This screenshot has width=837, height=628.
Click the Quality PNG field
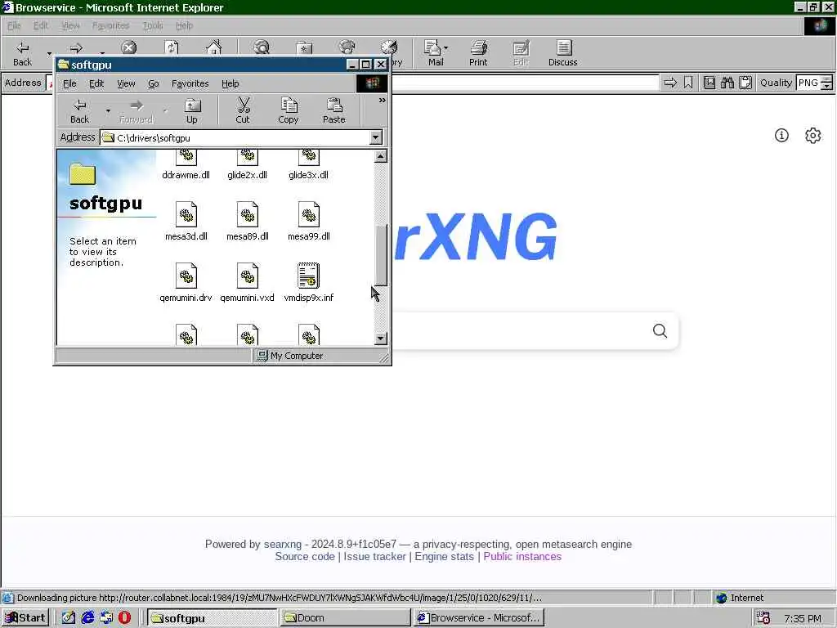pos(808,83)
